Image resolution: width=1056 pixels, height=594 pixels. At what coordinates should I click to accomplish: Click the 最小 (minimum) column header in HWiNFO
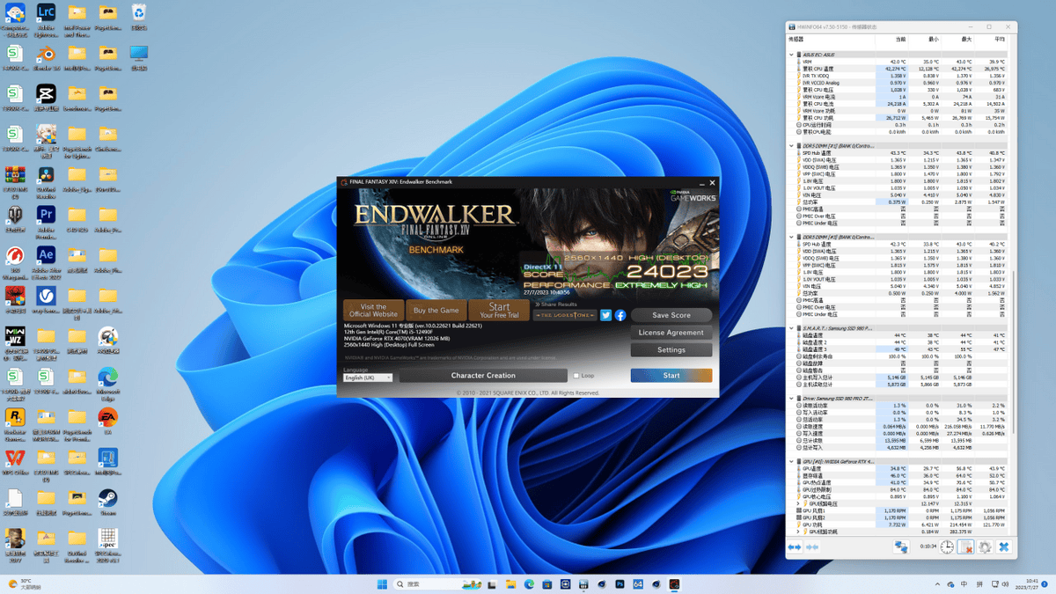[933, 40]
